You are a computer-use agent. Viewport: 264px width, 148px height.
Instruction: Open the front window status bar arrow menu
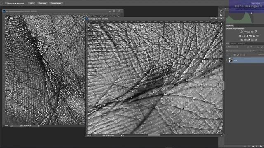(122, 135)
